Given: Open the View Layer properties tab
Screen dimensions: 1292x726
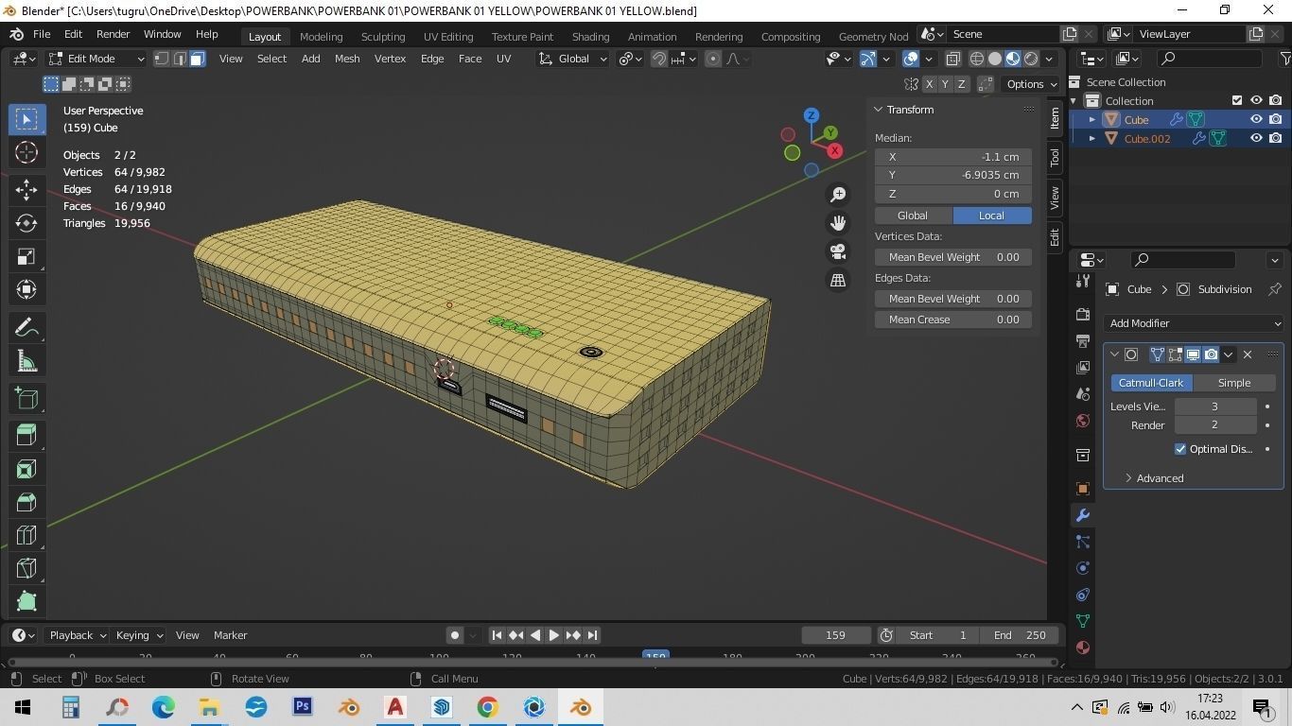Looking at the screenshot, I should click(x=1083, y=367).
